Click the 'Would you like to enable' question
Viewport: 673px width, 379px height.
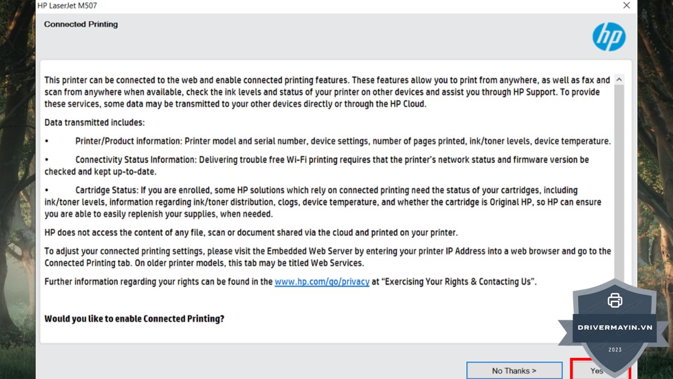134,318
